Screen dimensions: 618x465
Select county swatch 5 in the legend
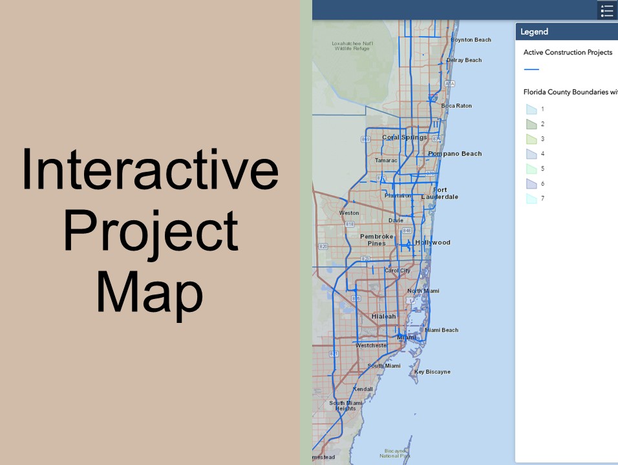[531, 169]
